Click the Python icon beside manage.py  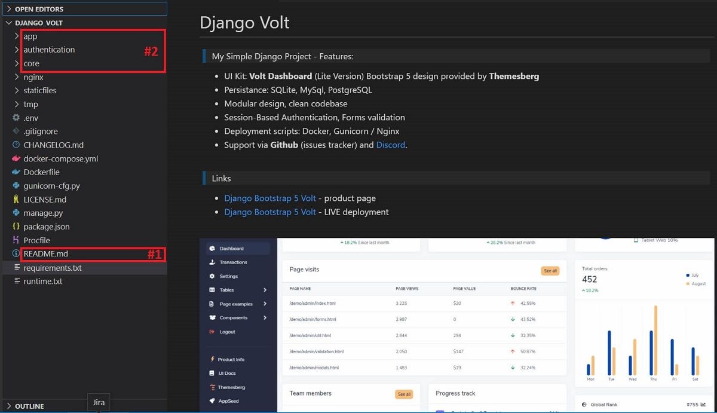pos(16,213)
